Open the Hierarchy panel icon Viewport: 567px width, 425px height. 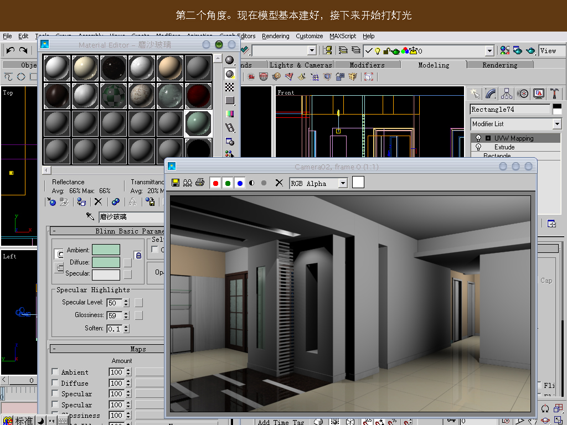507,94
